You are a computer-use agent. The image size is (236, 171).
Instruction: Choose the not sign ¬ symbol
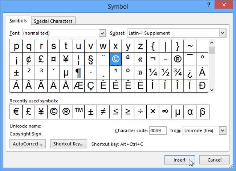(x=152, y=59)
